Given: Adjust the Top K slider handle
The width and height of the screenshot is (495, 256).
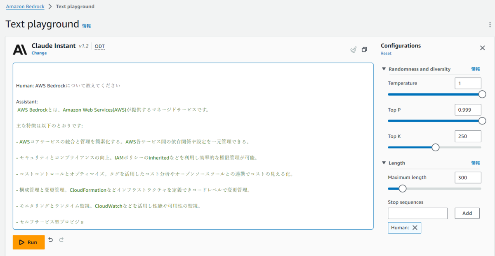Looking at the screenshot, I should 435,147.
